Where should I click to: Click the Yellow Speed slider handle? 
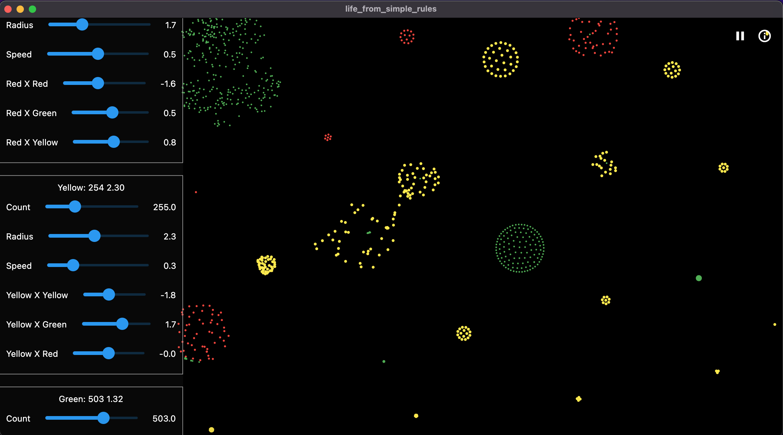pos(73,265)
